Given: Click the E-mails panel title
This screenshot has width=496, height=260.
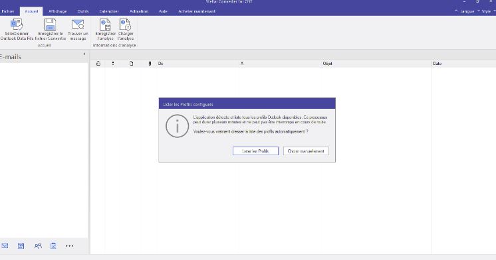Looking at the screenshot, I should 11,57.
